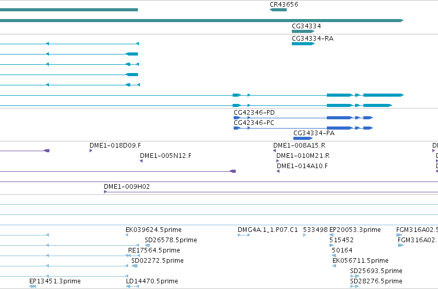Click the DME1-005N12.F label
Viewport: 438px width, 289px height.
(166, 156)
